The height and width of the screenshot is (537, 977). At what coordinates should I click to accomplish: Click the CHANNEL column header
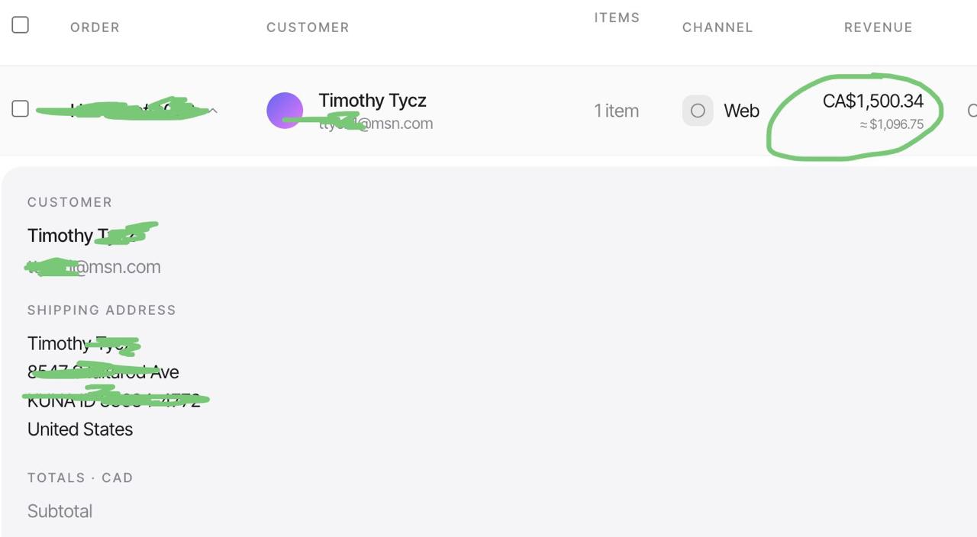(x=717, y=27)
